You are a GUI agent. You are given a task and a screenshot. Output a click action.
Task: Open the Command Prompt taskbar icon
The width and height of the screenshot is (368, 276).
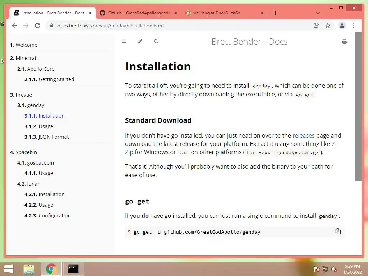(73, 269)
